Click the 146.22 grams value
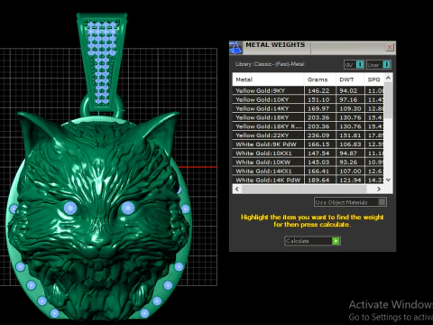Screen dimensions: 433x325 (318, 90)
